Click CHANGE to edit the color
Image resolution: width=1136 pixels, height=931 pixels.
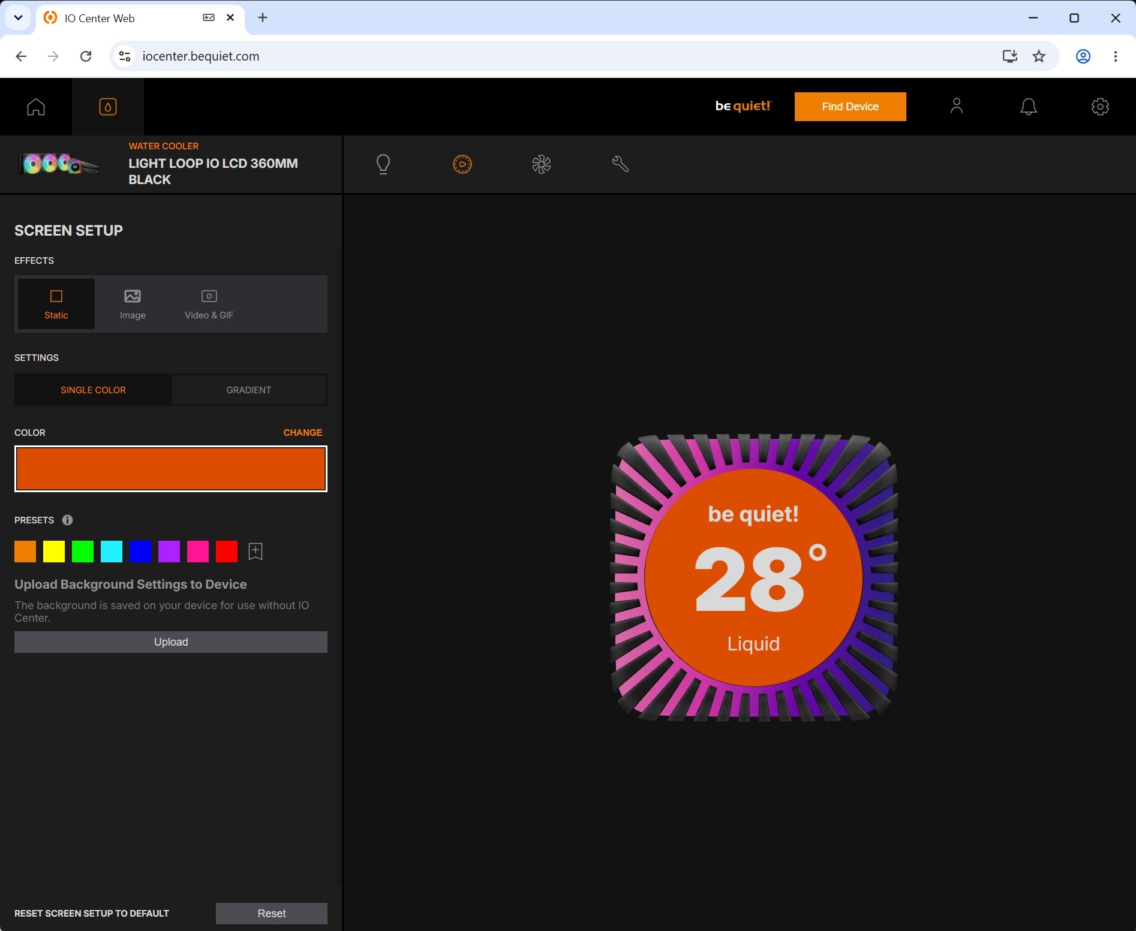pos(303,433)
